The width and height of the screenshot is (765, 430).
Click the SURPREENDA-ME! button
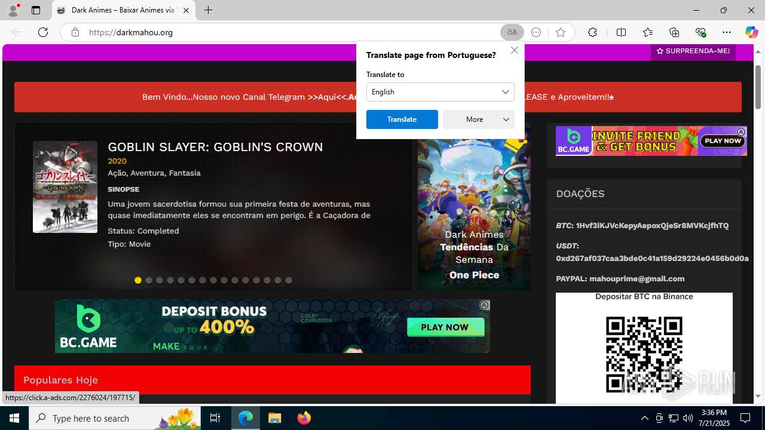(x=693, y=51)
